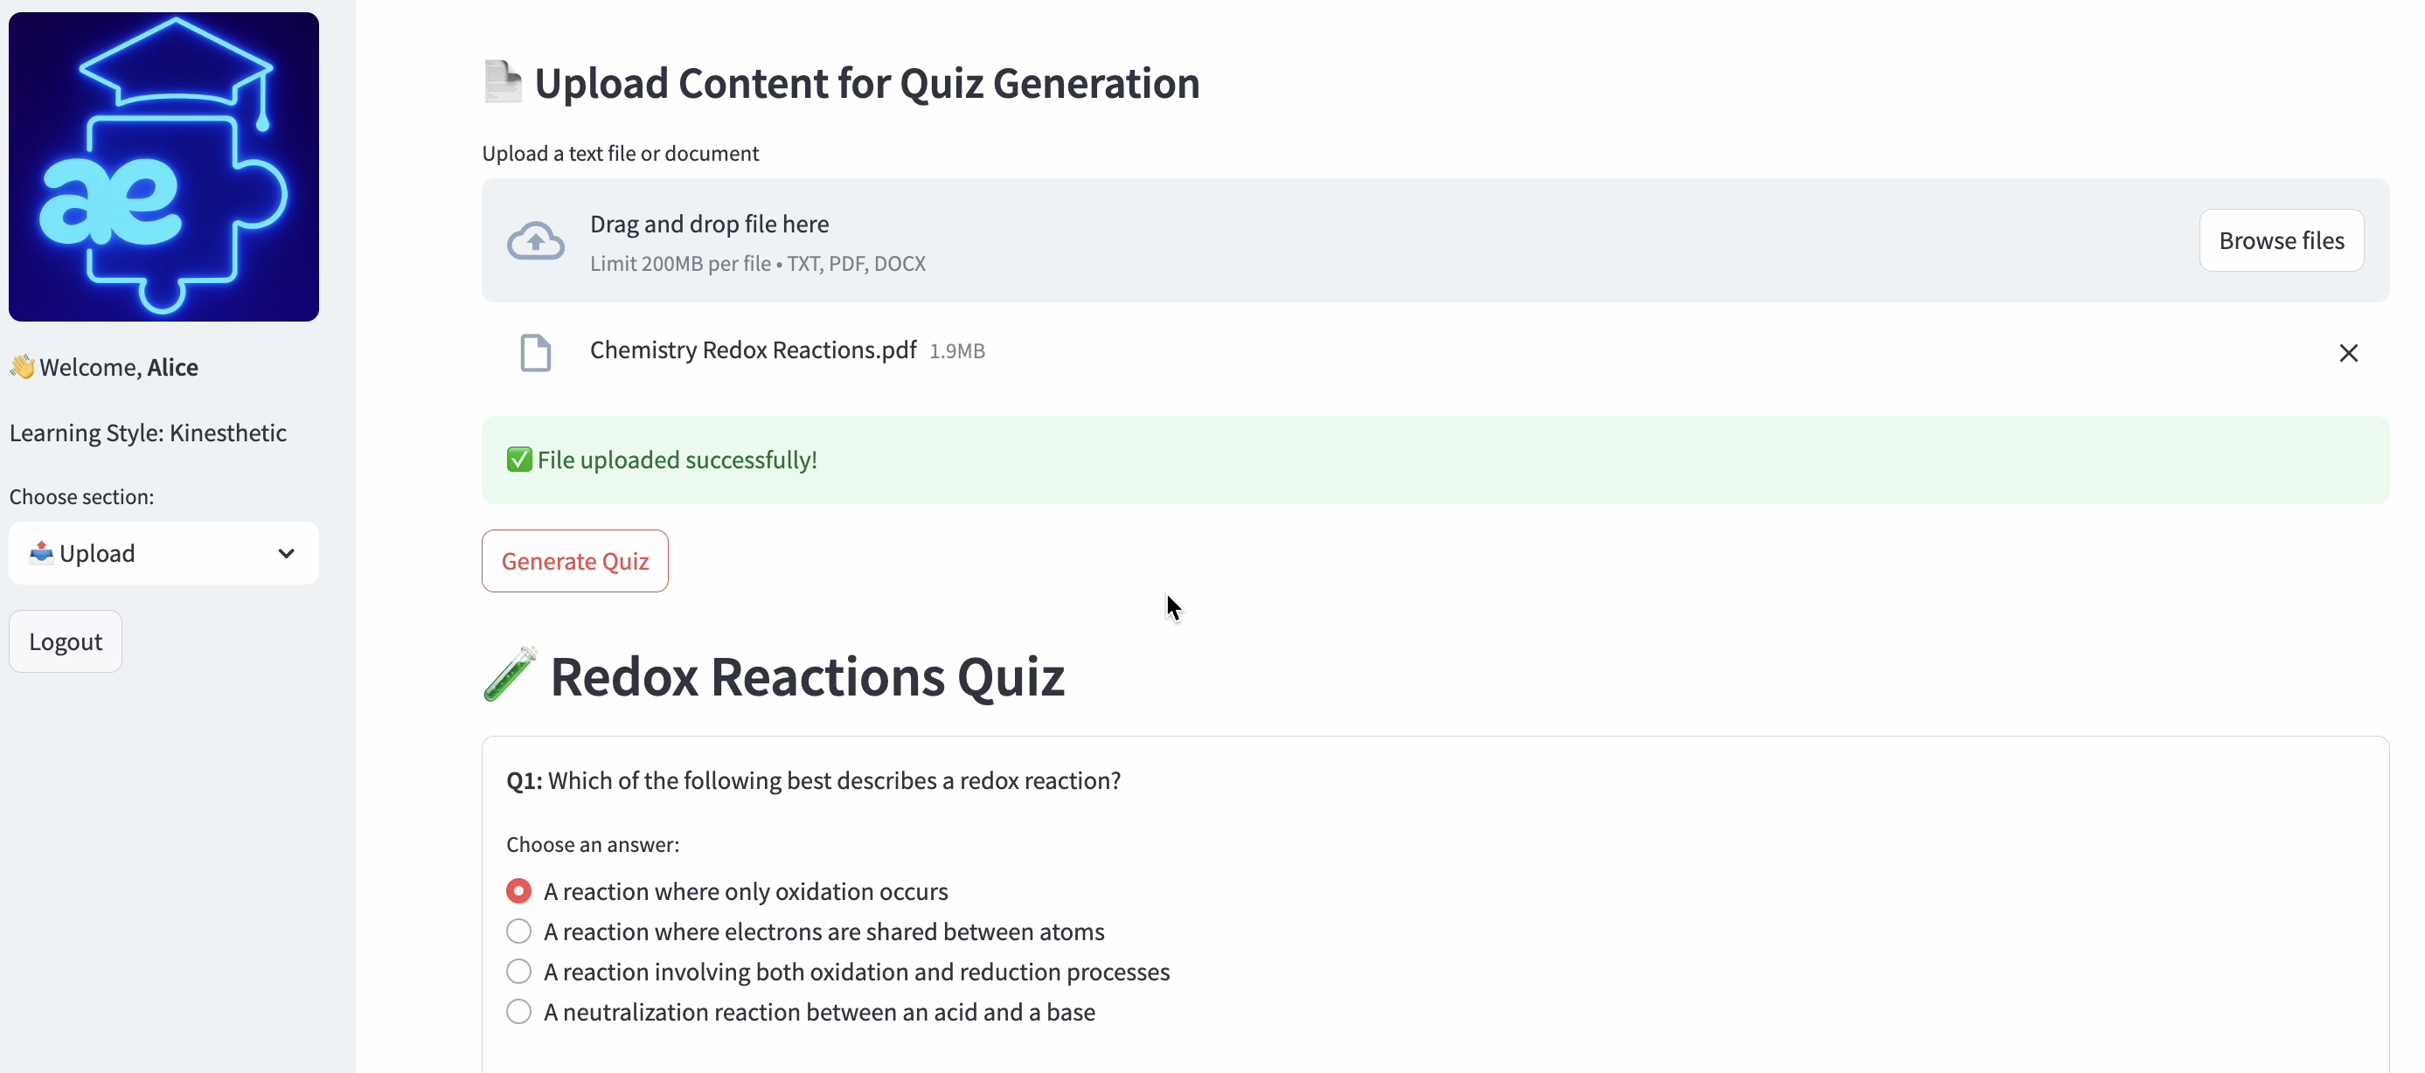Image resolution: width=2425 pixels, height=1073 pixels.
Task: Remove the uploaded Chemistry Redox Reactions.pdf file
Action: coord(2348,353)
